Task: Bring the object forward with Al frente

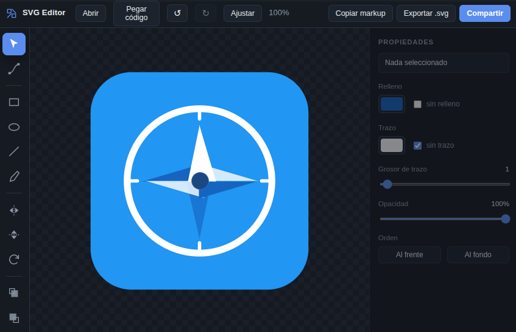Action: (x=409, y=255)
